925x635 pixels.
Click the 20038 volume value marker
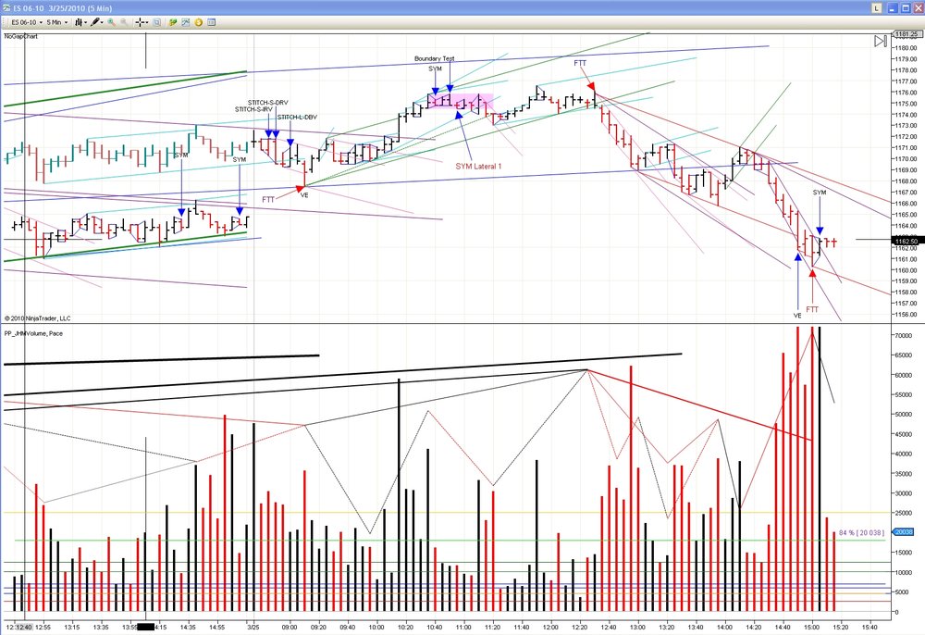tap(904, 531)
